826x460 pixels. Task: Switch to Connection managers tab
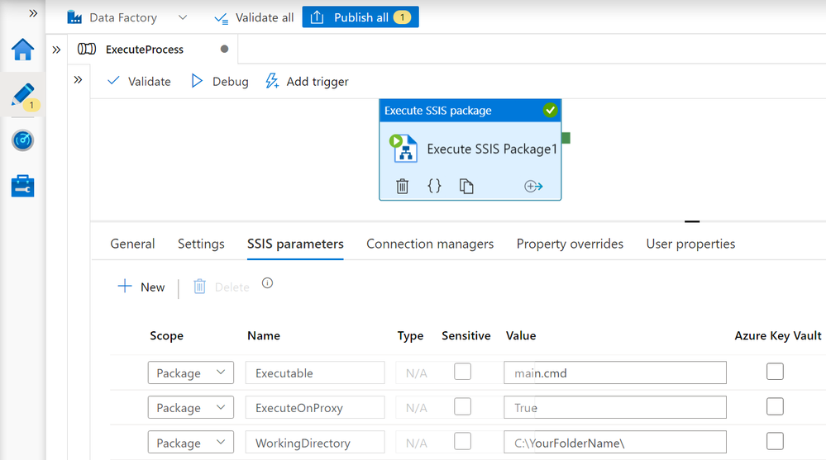click(430, 244)
